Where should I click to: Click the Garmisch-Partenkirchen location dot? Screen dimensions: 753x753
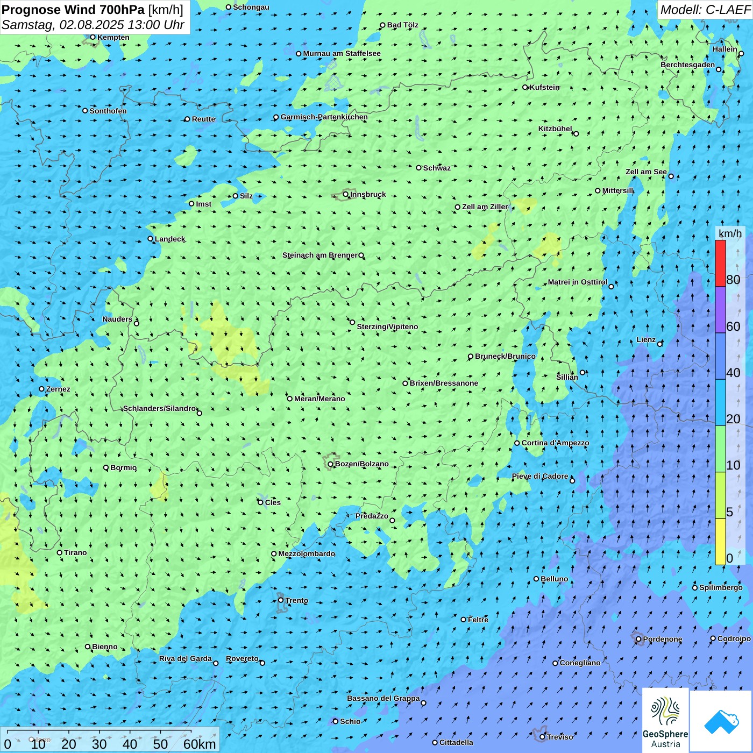pyautogui.click(x=276, y=117)
